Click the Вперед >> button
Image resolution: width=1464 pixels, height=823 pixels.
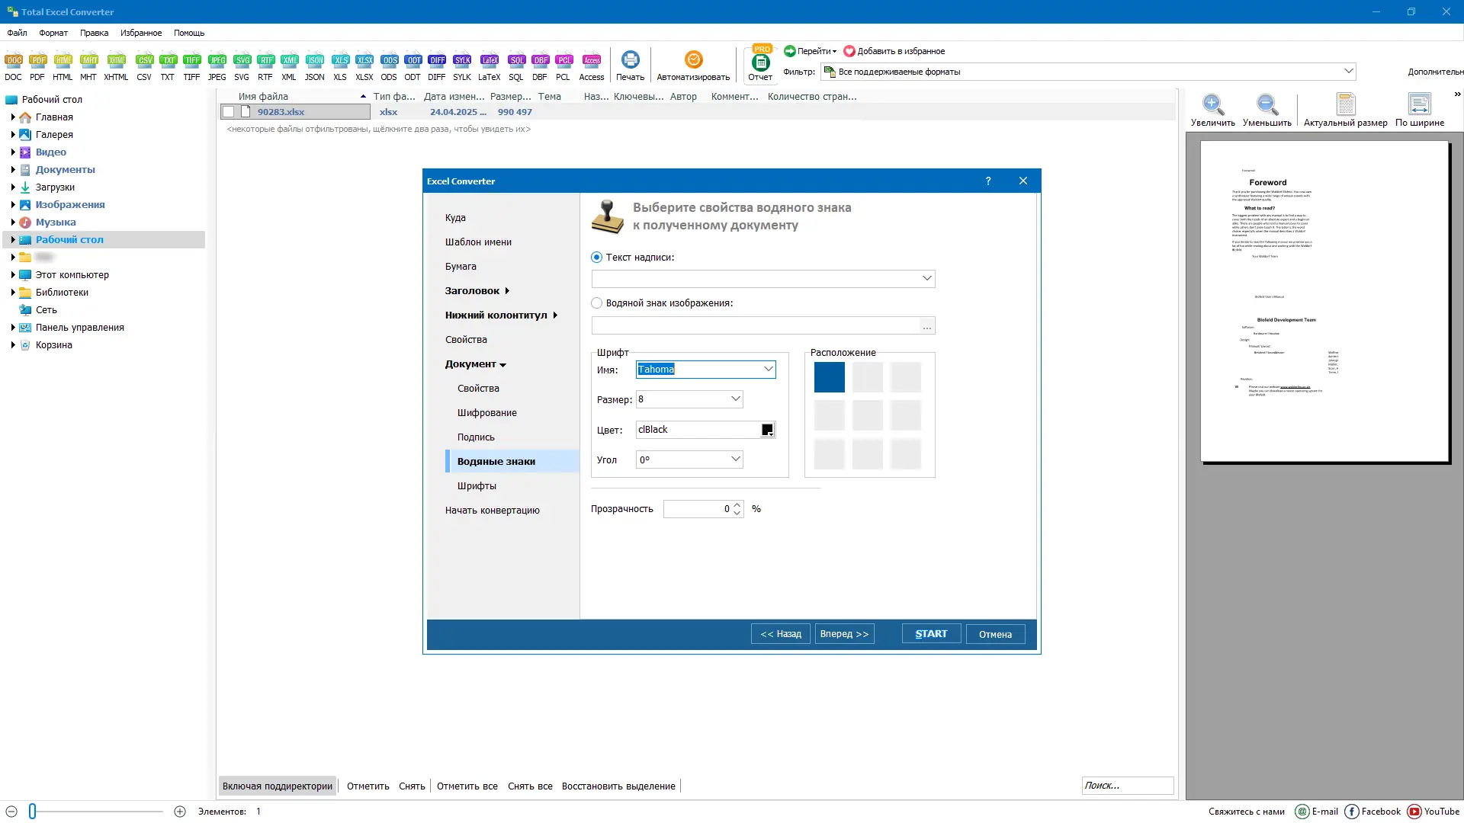pos(844,634)
